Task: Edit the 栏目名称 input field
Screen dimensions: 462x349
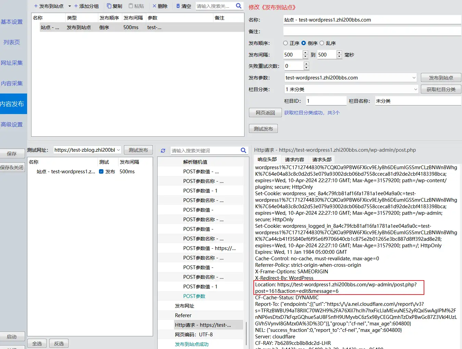Action: [418, 101]
